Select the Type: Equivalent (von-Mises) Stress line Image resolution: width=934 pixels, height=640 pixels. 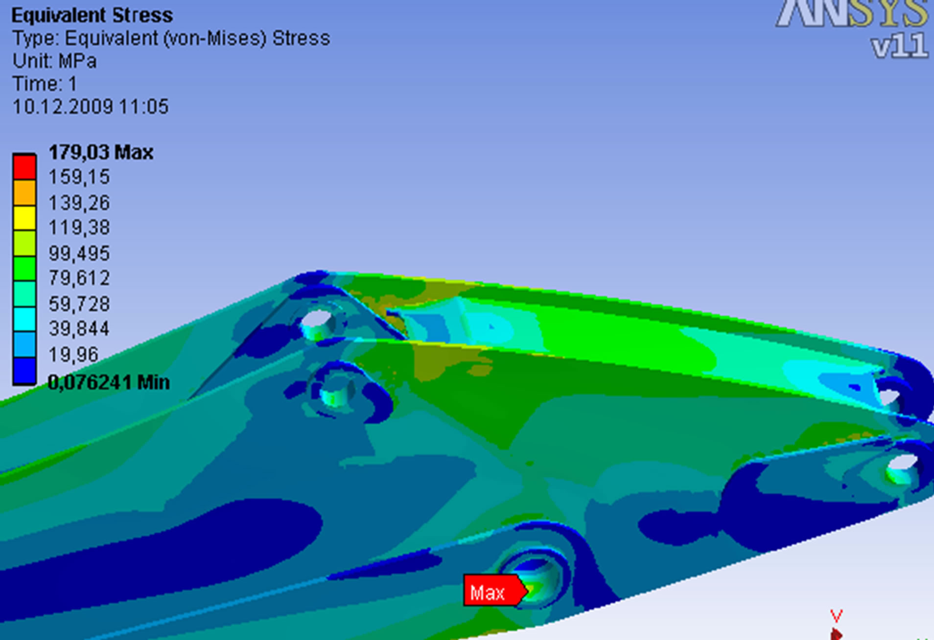tap(171, 39)
